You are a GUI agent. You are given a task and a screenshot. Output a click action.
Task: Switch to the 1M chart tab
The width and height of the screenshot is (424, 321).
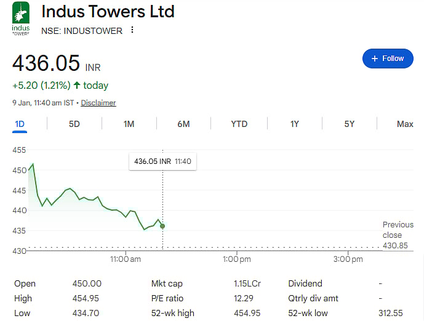click(129, 124)
